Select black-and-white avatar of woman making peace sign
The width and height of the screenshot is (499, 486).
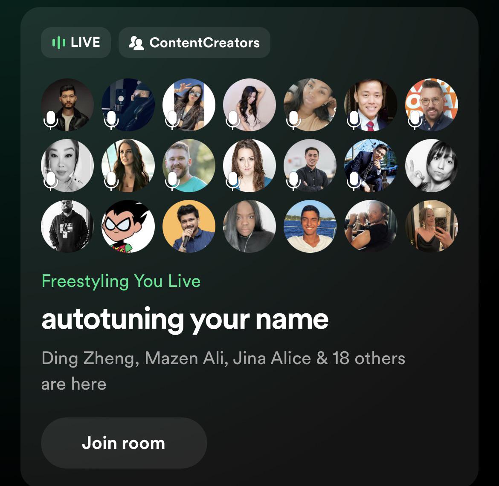(x=432, y=165)
